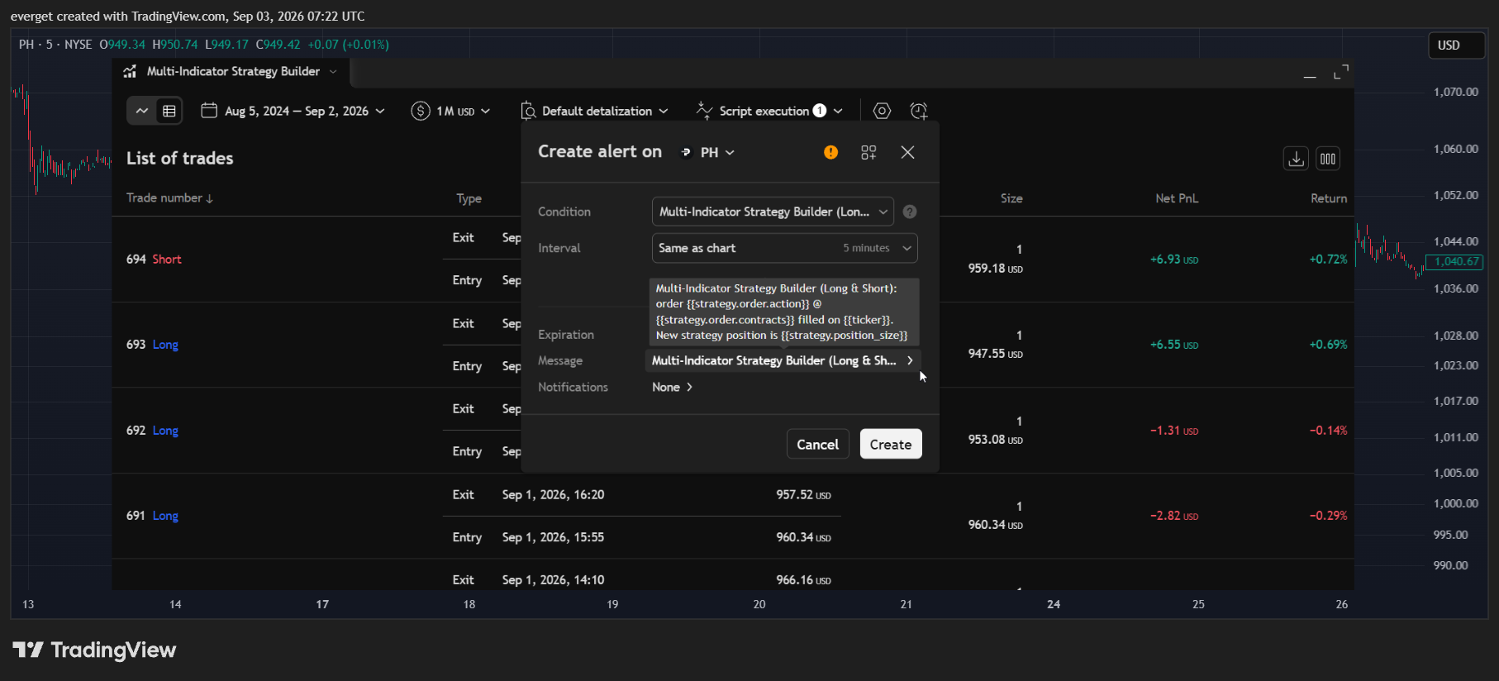The image size is (1499, 681).
Task: Sort by Trade number column header
Action: point(169,198)
